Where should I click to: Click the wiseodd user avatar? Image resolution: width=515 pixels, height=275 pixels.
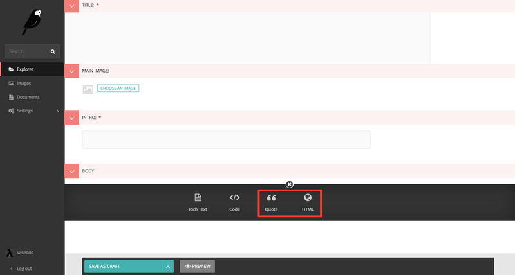10,253
